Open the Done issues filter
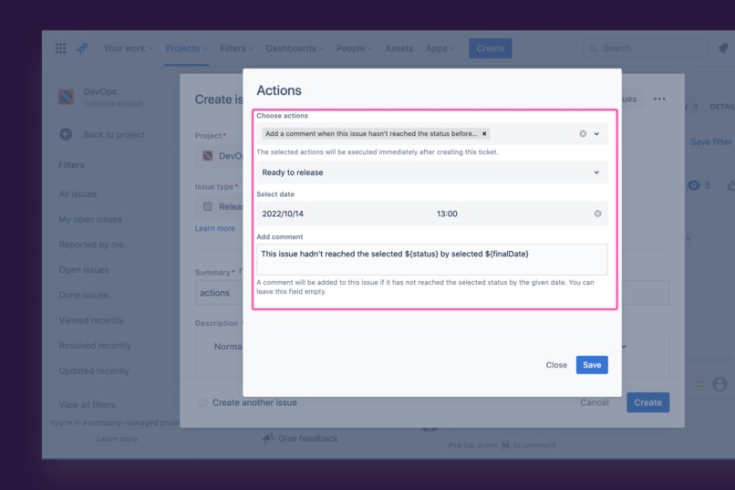 (x=83, y=296)
